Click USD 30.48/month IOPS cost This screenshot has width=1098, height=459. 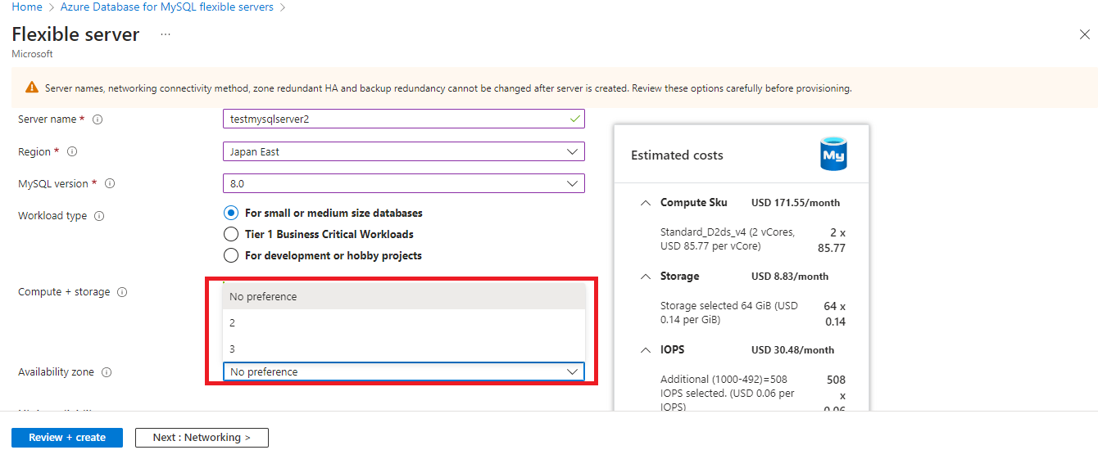(792, 350)
